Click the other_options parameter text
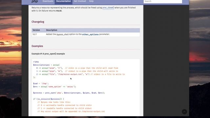Image resolution: width=210 pixels, height=118 pixels. pyautogui.click(x=90, y=34)
